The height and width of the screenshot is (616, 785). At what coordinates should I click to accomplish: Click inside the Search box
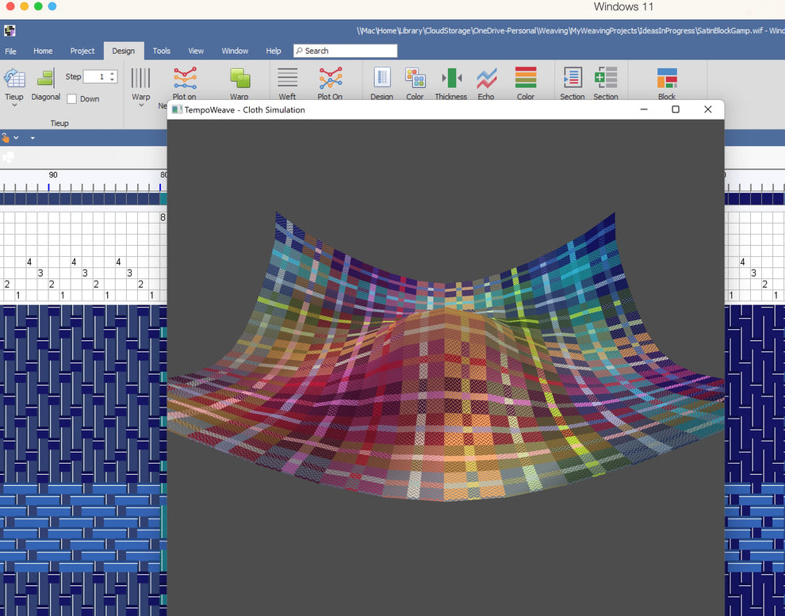coord(344,50)
